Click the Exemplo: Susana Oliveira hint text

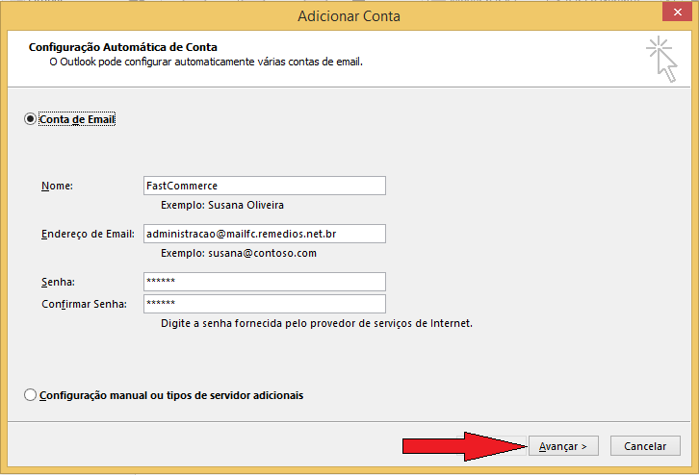[222, 205]
